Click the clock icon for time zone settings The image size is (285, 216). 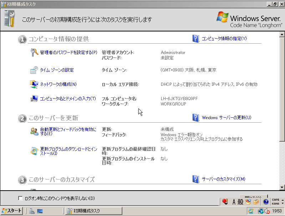point(34,70)
